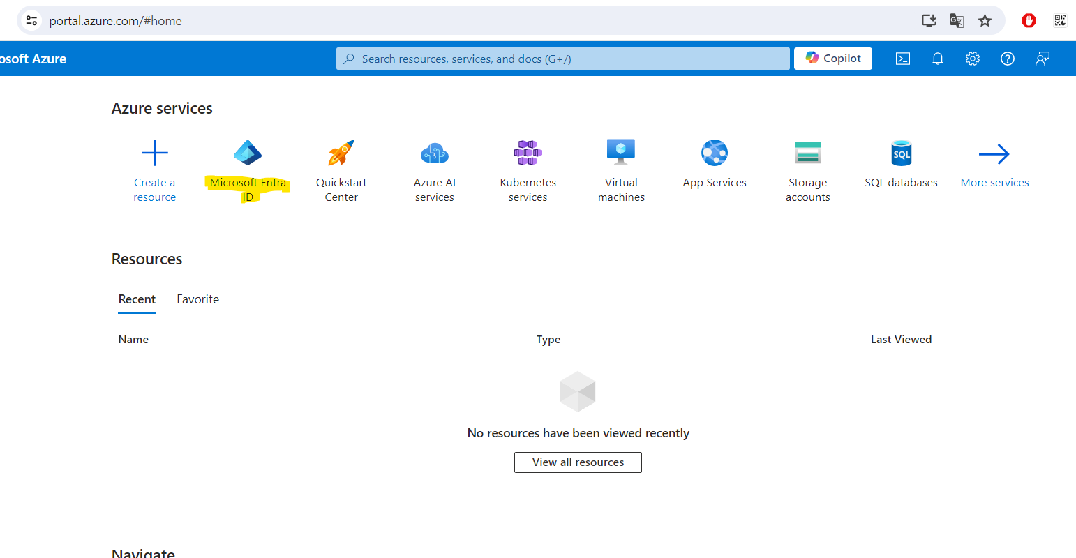The height and width of the screenshot is (558, 1076).
Task: Open the Quickstart Center rocket icon
Action: tap(341, 153)
